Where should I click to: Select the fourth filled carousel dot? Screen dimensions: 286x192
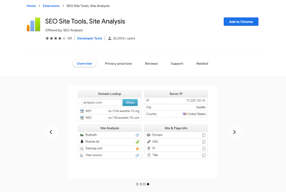click(148, 184)
